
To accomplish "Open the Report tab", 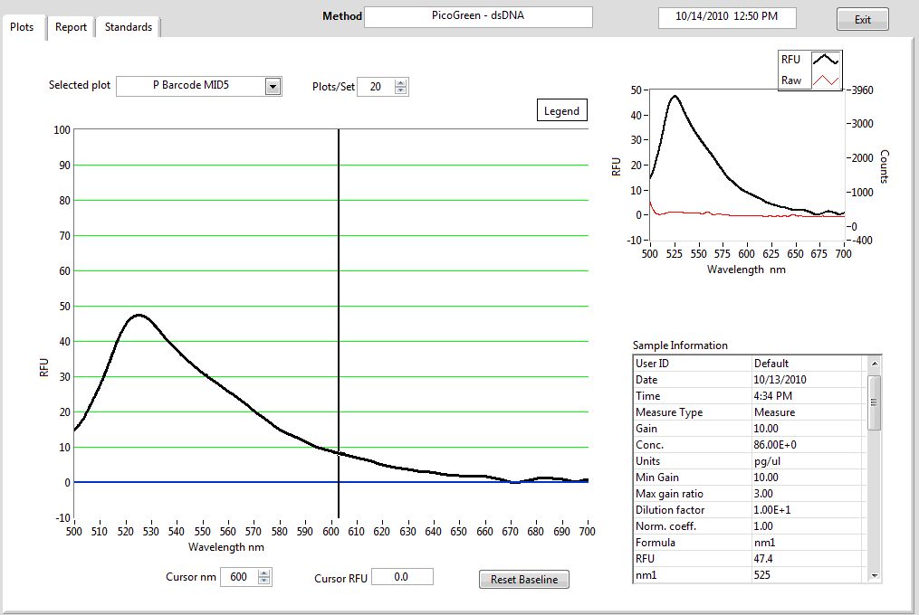I will click(71, 27).
